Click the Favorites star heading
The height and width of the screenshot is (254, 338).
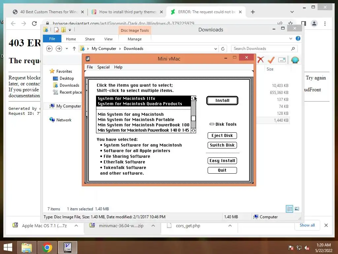pos(61,71)
